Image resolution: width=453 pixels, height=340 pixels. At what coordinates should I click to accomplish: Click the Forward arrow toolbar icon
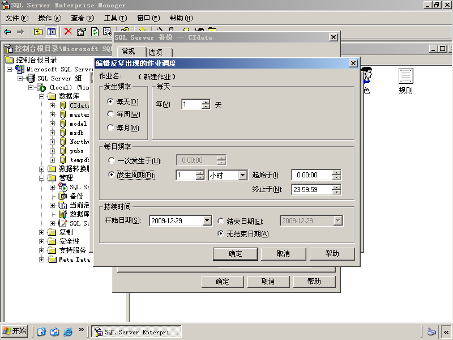(x=20, y=32)
